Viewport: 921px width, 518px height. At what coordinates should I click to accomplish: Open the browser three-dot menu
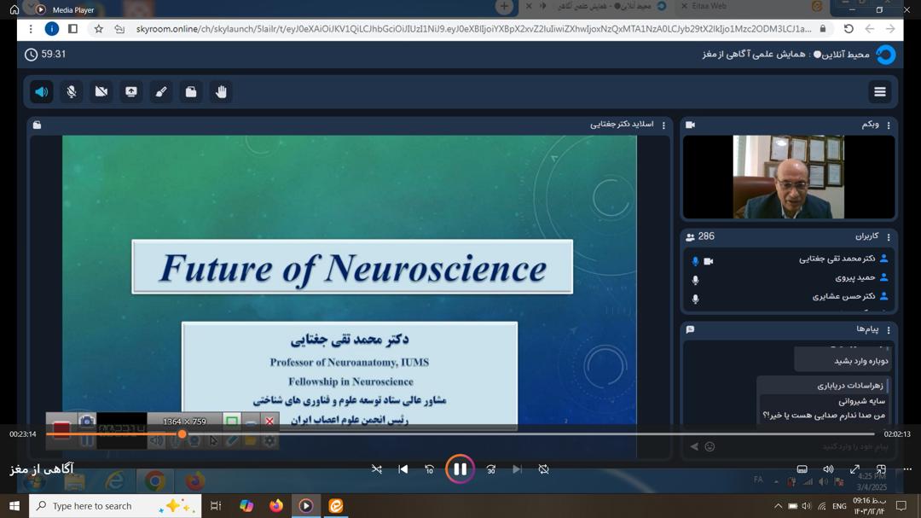click(31, 29)
